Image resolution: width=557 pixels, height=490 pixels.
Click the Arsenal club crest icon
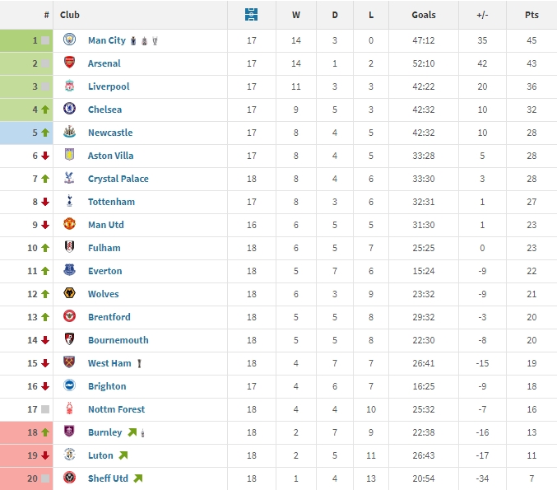pos(69,63)
